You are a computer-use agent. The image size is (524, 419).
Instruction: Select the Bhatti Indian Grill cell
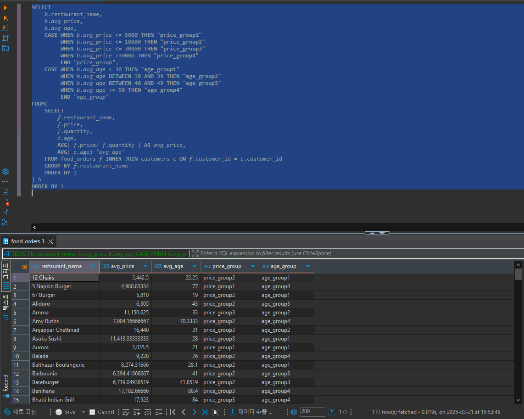pyautogui.click(x=65, y=400)
